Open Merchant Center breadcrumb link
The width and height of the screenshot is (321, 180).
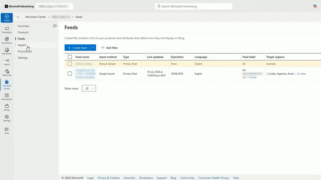[x=35, y=17]
